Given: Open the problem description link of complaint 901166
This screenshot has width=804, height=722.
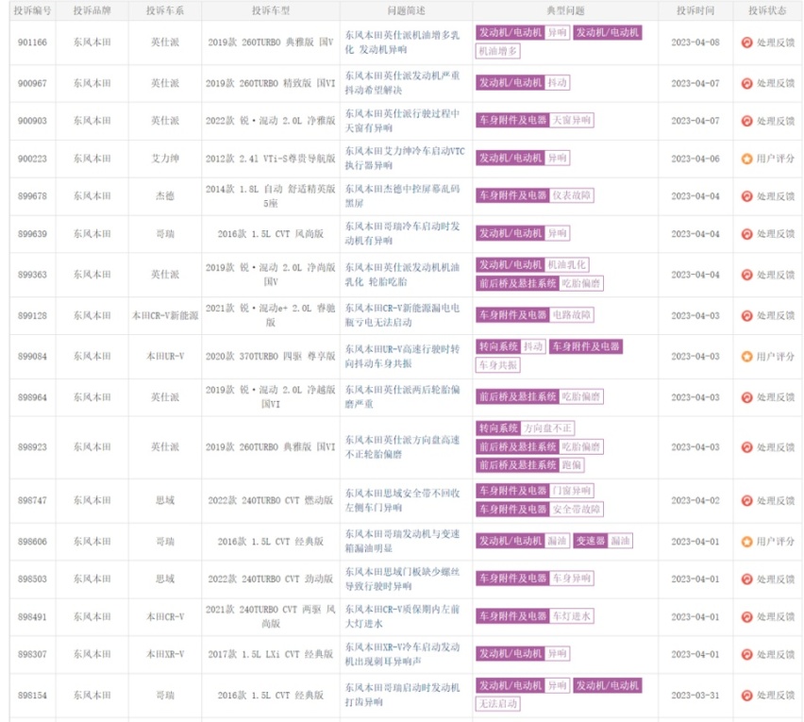Looking at the screenshot, I should [x=402, y=42].
